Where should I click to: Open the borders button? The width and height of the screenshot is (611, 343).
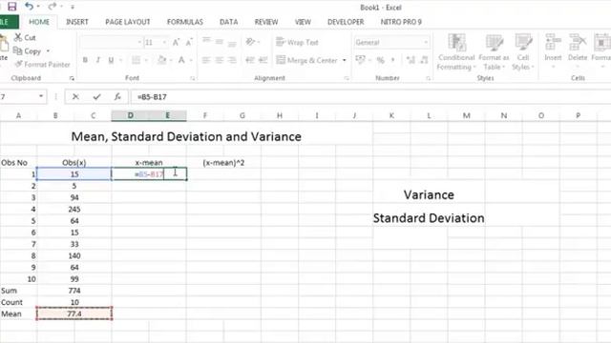click(136, 60)
